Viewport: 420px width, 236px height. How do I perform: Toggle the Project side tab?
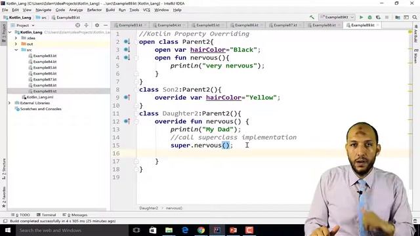click(4, 33)
